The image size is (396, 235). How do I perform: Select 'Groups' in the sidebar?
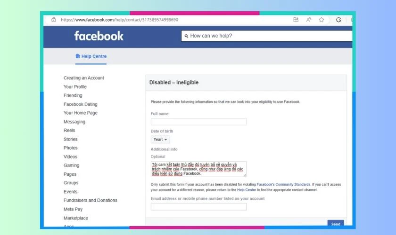(71, 183)
